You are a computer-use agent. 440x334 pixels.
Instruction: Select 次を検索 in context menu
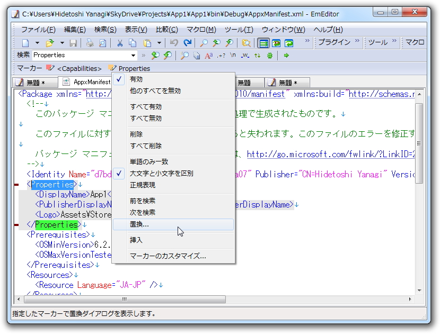[173, 212]
